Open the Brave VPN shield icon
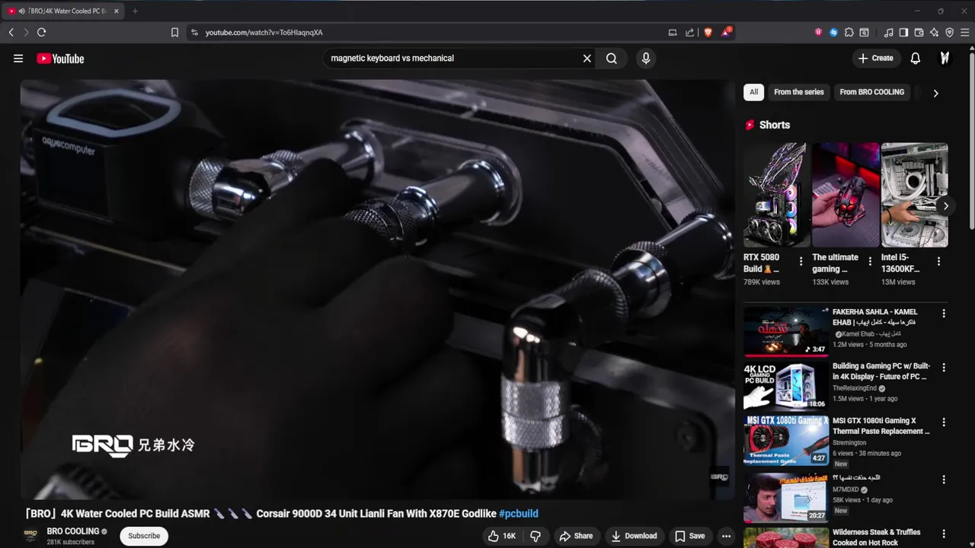 coord(949,33)
